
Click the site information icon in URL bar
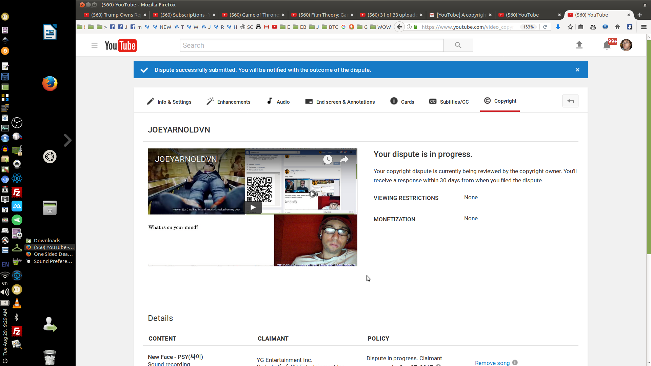409,27
